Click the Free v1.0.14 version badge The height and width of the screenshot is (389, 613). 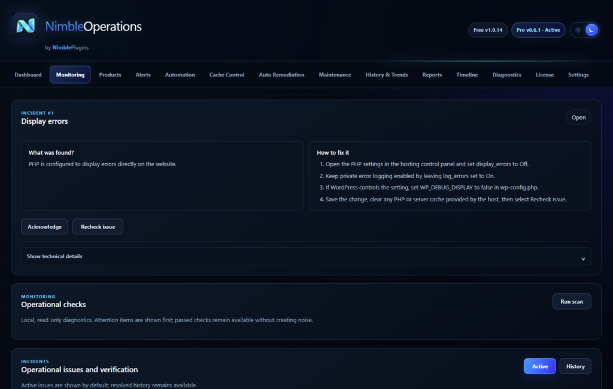(x=488, y=30)
